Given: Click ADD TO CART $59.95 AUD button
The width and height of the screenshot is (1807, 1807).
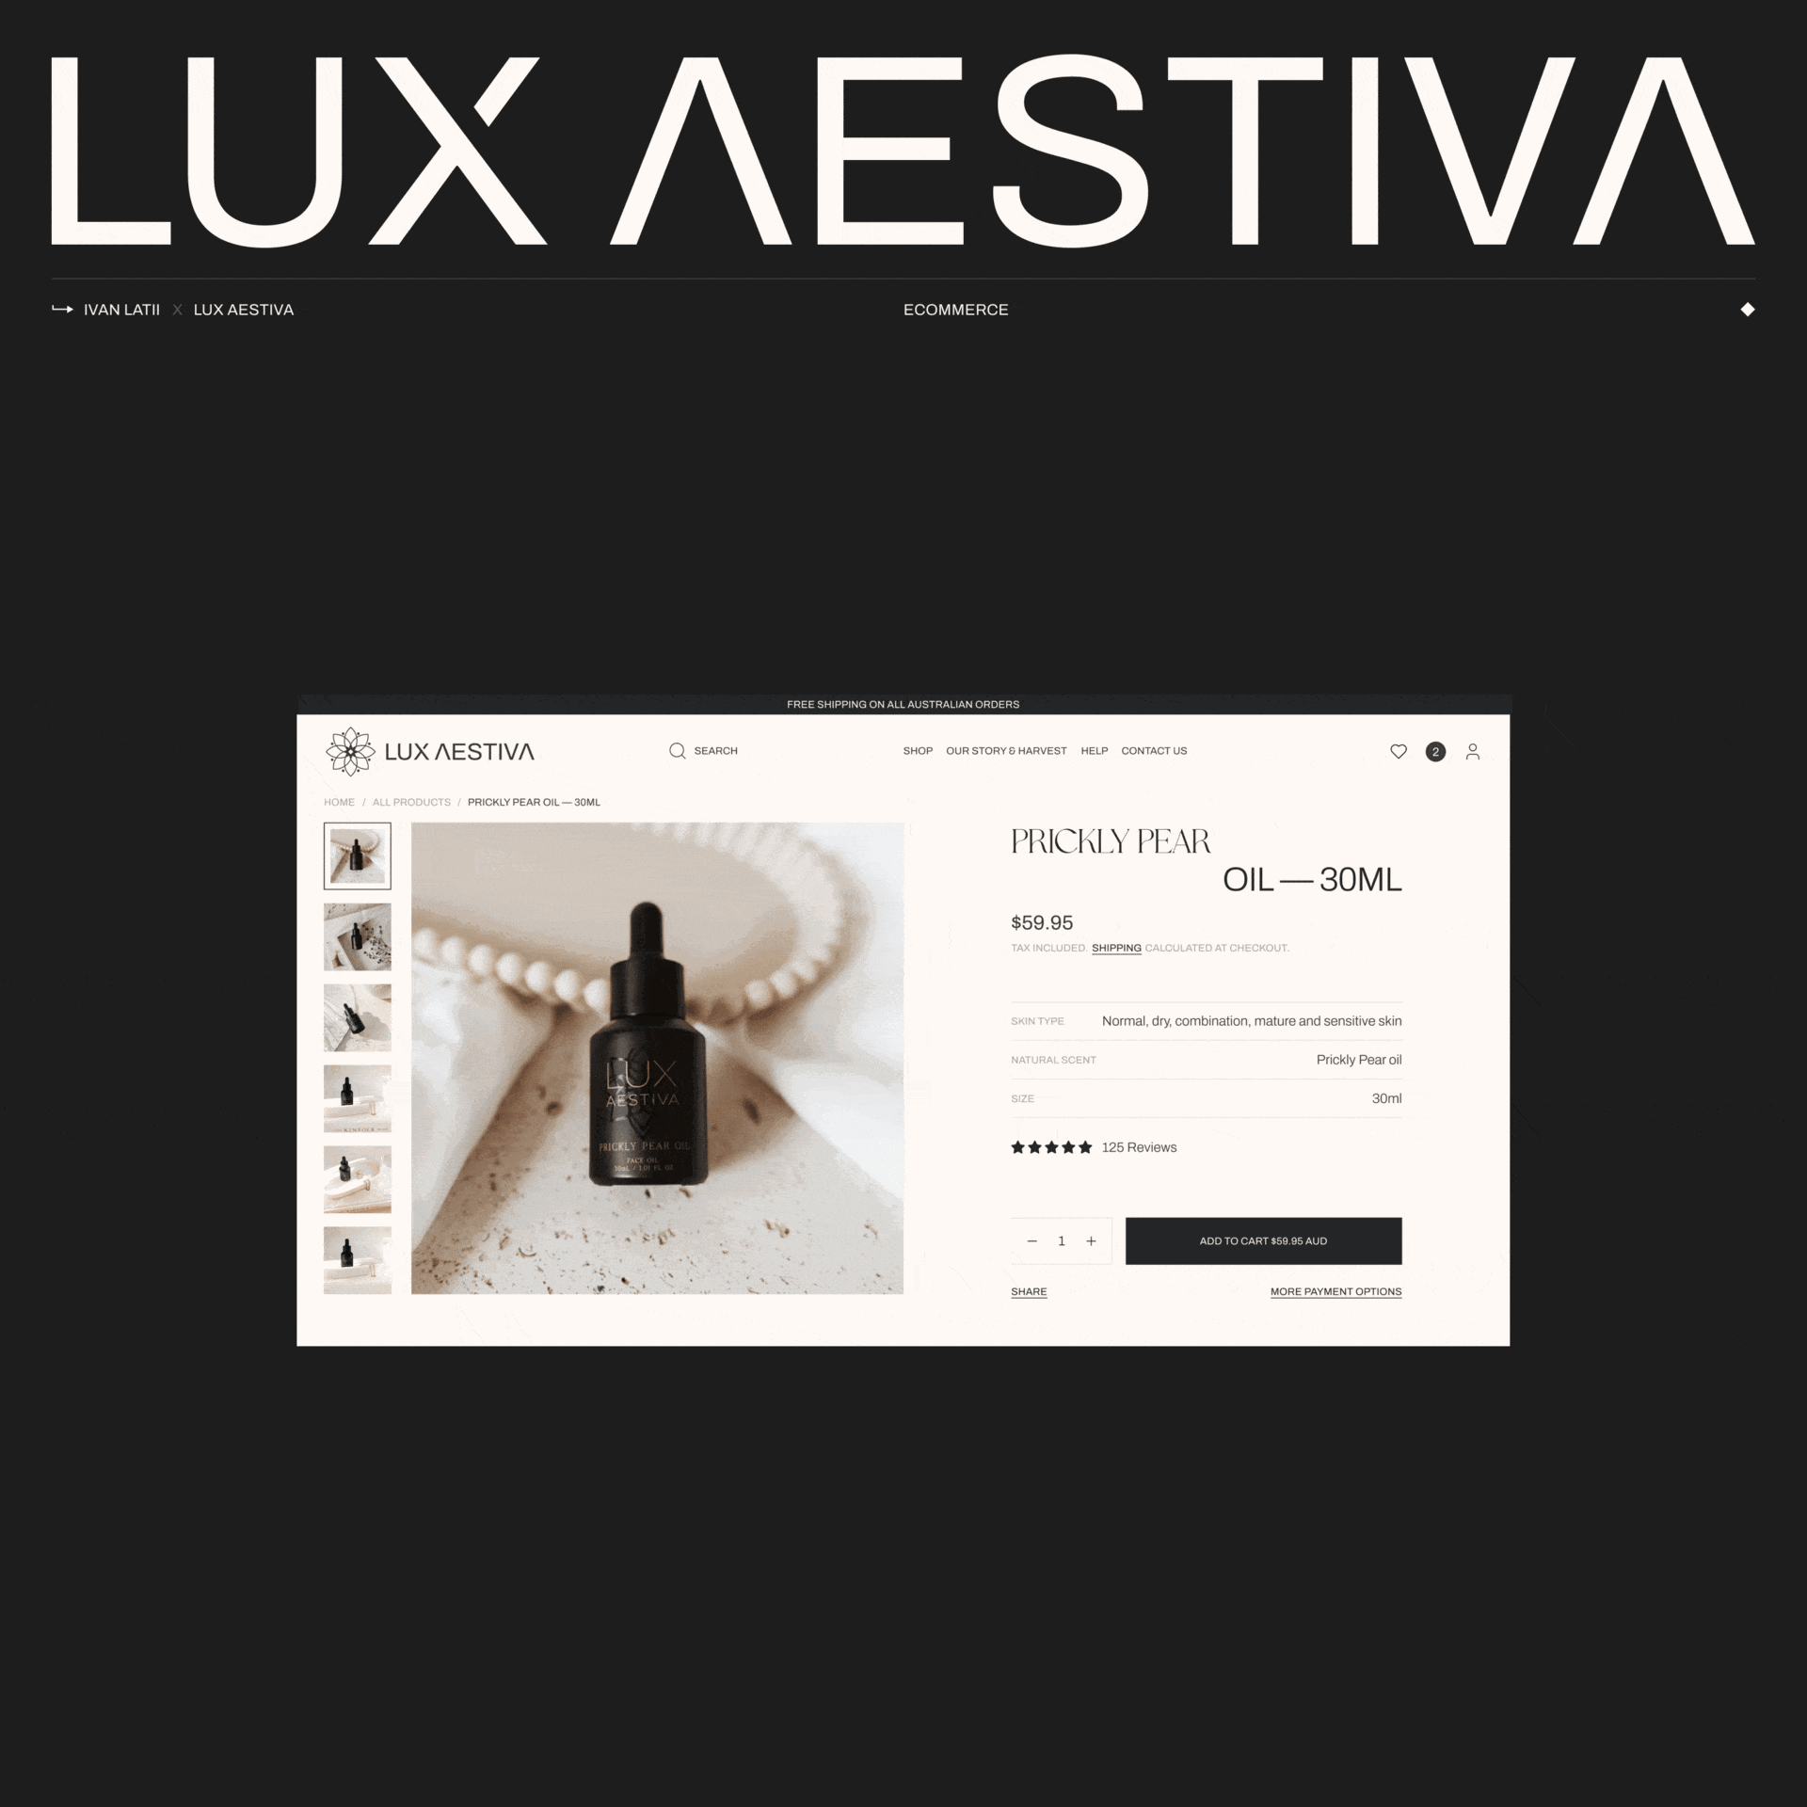Looking at the screenshot, I should click(1263, 1239).
